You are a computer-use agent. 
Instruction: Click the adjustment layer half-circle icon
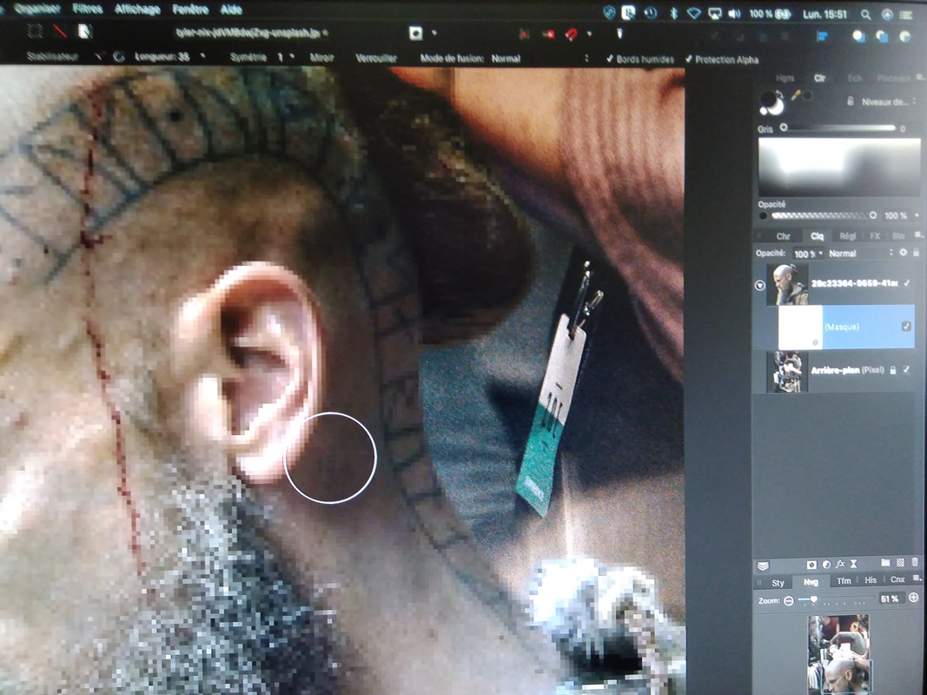[x=826, y=565]
